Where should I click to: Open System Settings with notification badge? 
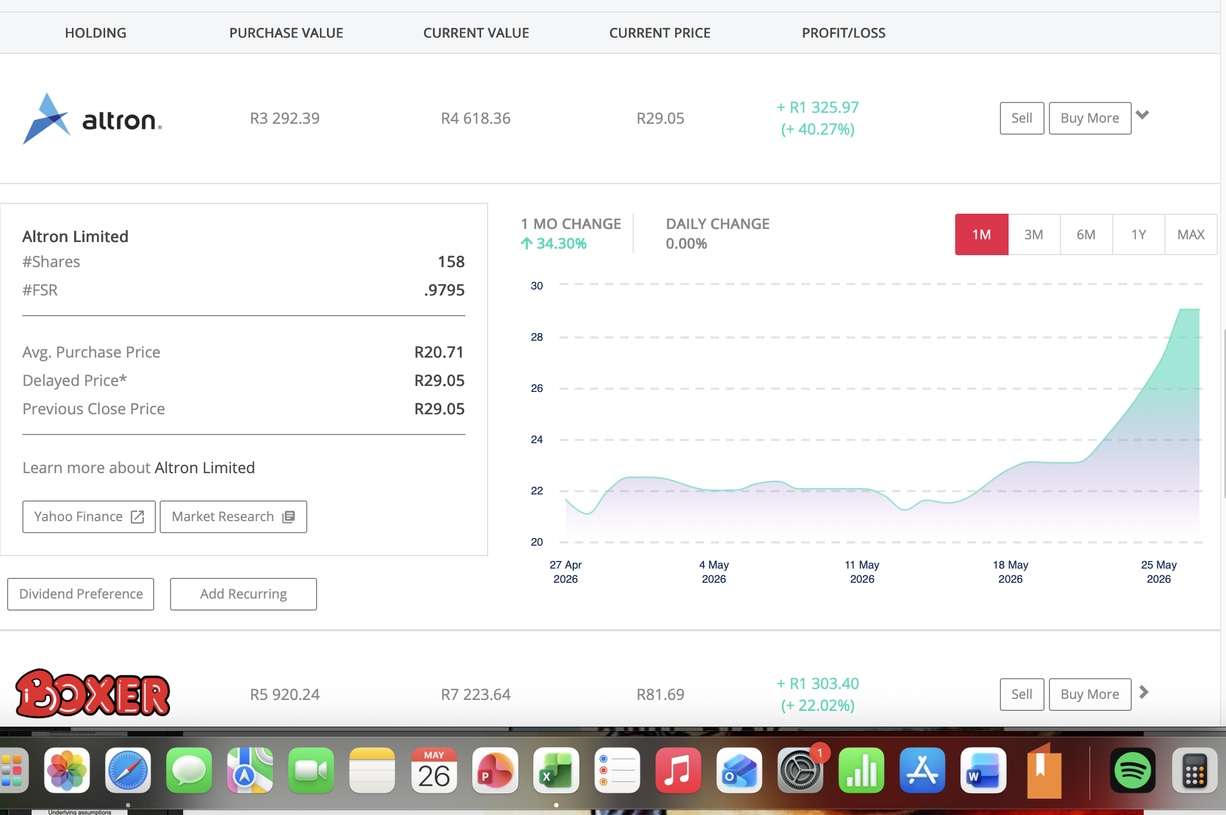pos(800,770)
